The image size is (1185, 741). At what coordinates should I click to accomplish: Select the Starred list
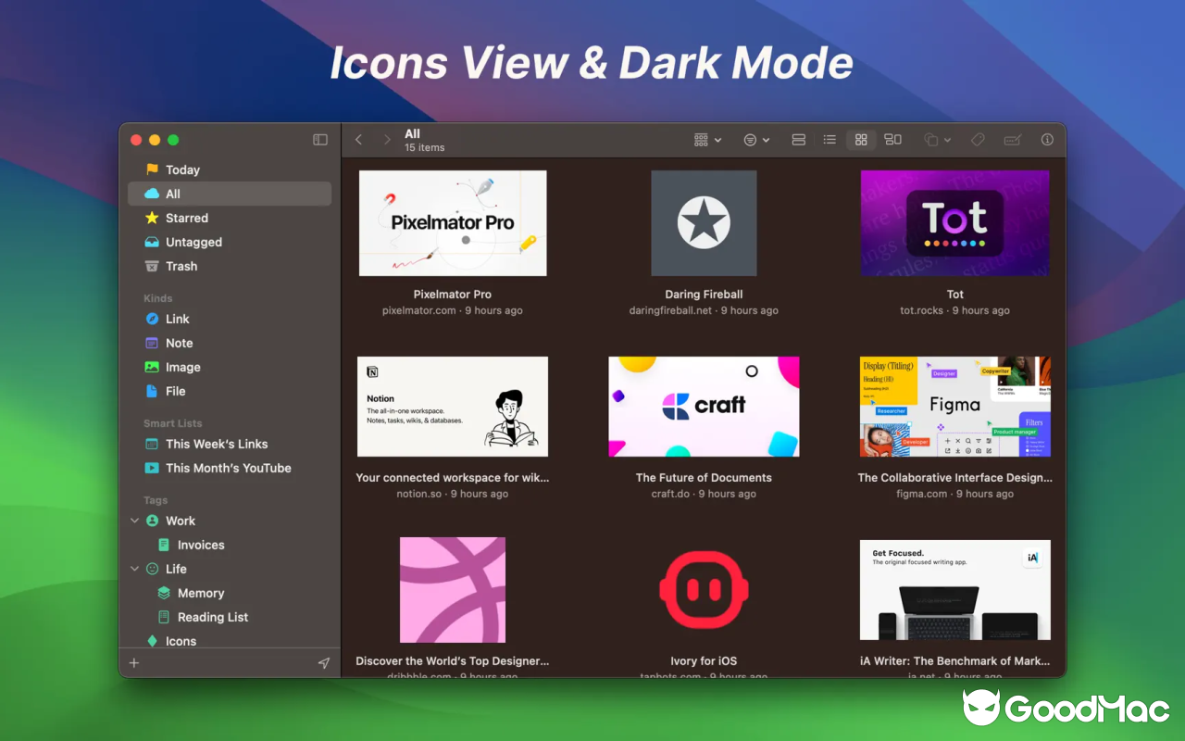186,218
